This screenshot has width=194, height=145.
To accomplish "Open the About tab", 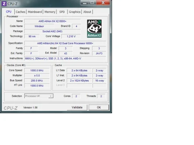I will click(87, 12).
